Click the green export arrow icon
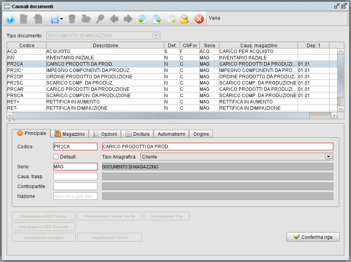 157,19
